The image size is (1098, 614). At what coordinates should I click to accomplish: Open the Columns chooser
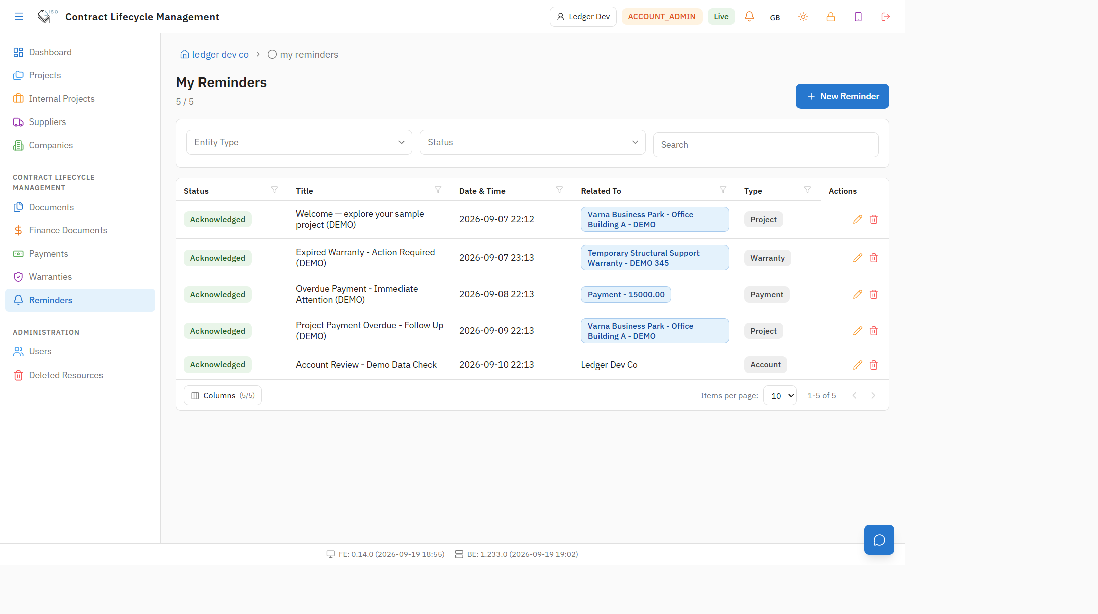pyautogui.click(x=223, y=396)
